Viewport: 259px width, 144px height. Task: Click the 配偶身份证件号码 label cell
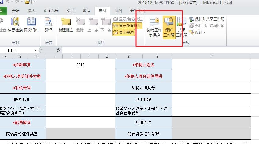tap(144, 134)
